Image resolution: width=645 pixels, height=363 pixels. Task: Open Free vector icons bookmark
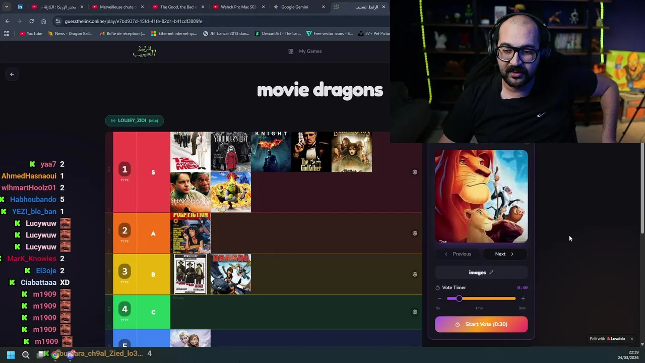pyautogui.click(x=330, y=34)
